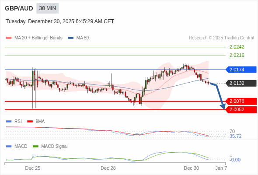Screen dimensions: 258x175
Task: Click the date and time line
Action: click(x=60, y=21)
